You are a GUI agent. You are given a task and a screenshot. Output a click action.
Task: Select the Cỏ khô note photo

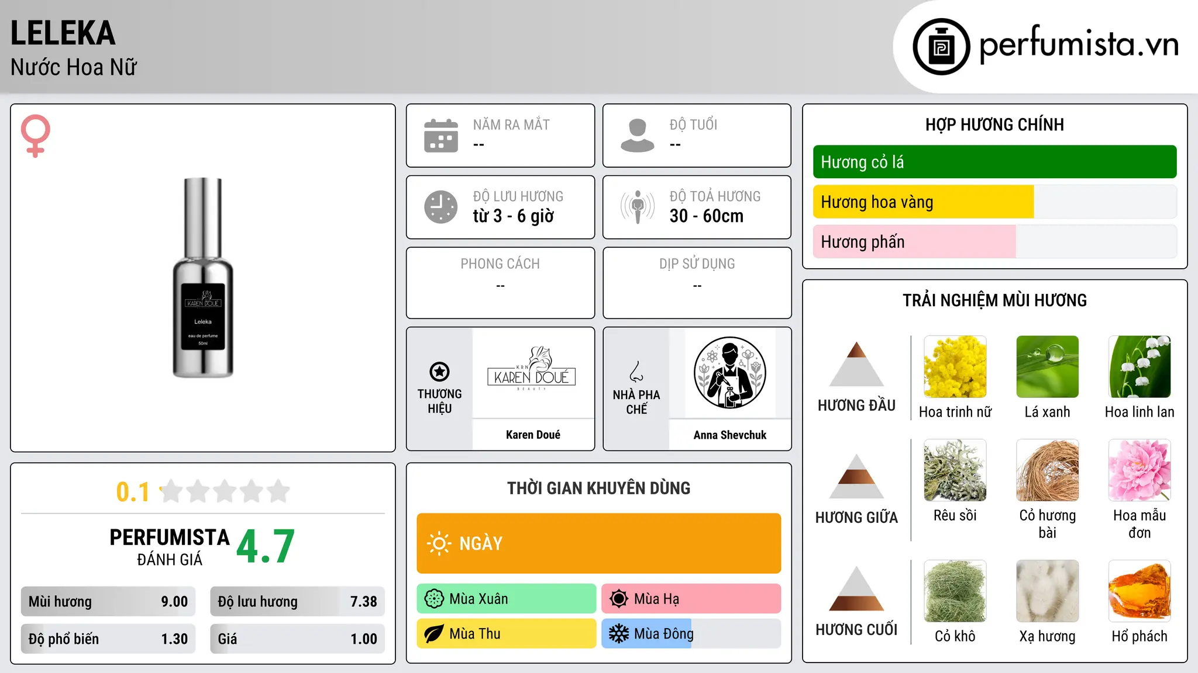point(955,591)
